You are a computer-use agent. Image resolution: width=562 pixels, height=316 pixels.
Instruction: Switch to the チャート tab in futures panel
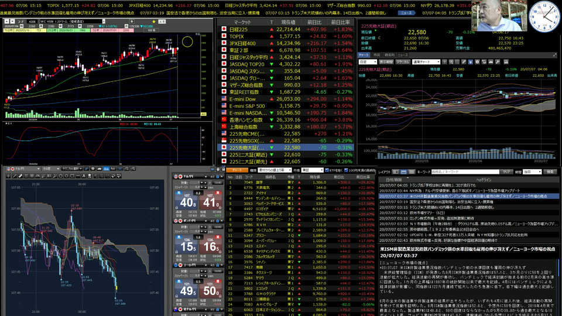coord(364,55)
